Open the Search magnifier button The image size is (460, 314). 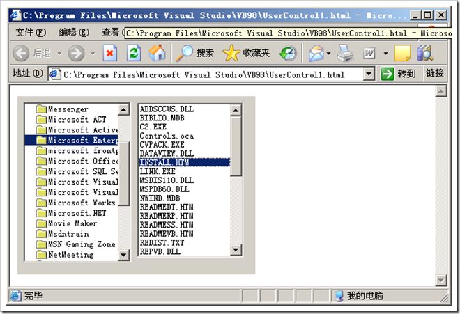click(194, 53)
